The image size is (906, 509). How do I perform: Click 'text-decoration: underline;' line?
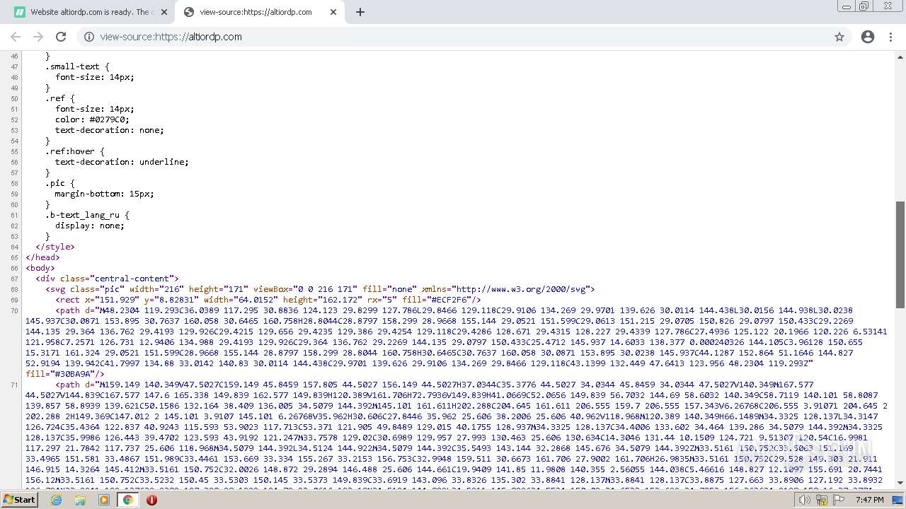tap(122, 162)
